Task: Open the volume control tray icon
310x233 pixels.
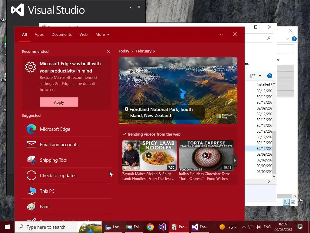Action: click(258, 227)
